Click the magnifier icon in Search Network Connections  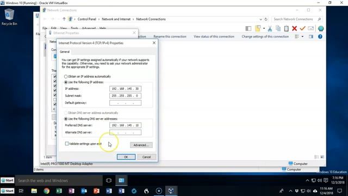coord(319,19)
